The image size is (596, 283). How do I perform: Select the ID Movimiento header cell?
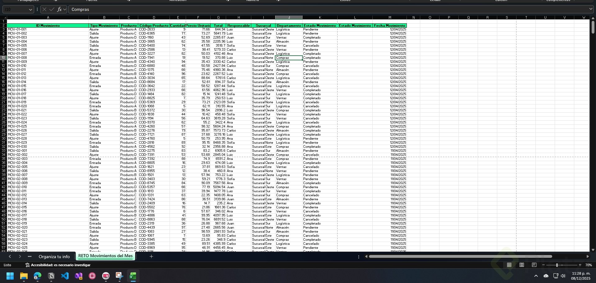48,26
